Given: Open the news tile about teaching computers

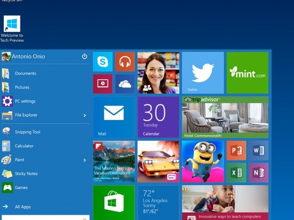Looking at the screenshot, I should point(225,202).
